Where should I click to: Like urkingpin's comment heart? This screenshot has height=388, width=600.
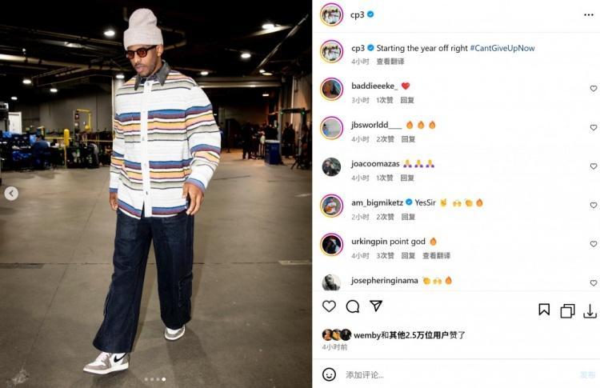(x=594, y=244)
